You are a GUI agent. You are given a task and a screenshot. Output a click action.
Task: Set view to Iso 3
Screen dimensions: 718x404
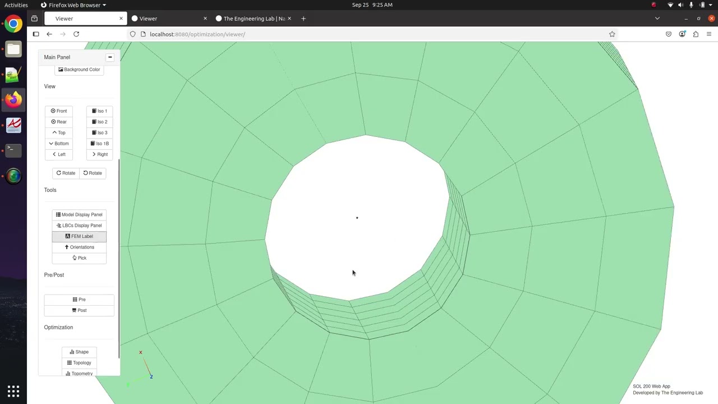click(100, 132)
